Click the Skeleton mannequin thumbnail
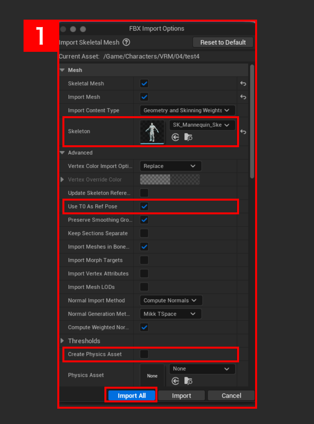Image resolution: width=314 pixels, height=424 pixels. click(152, 132)
